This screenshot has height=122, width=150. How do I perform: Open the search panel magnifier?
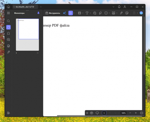point(8,21)
